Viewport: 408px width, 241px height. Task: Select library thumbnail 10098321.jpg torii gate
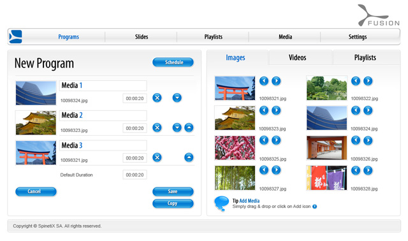click(x=235, y=88)
